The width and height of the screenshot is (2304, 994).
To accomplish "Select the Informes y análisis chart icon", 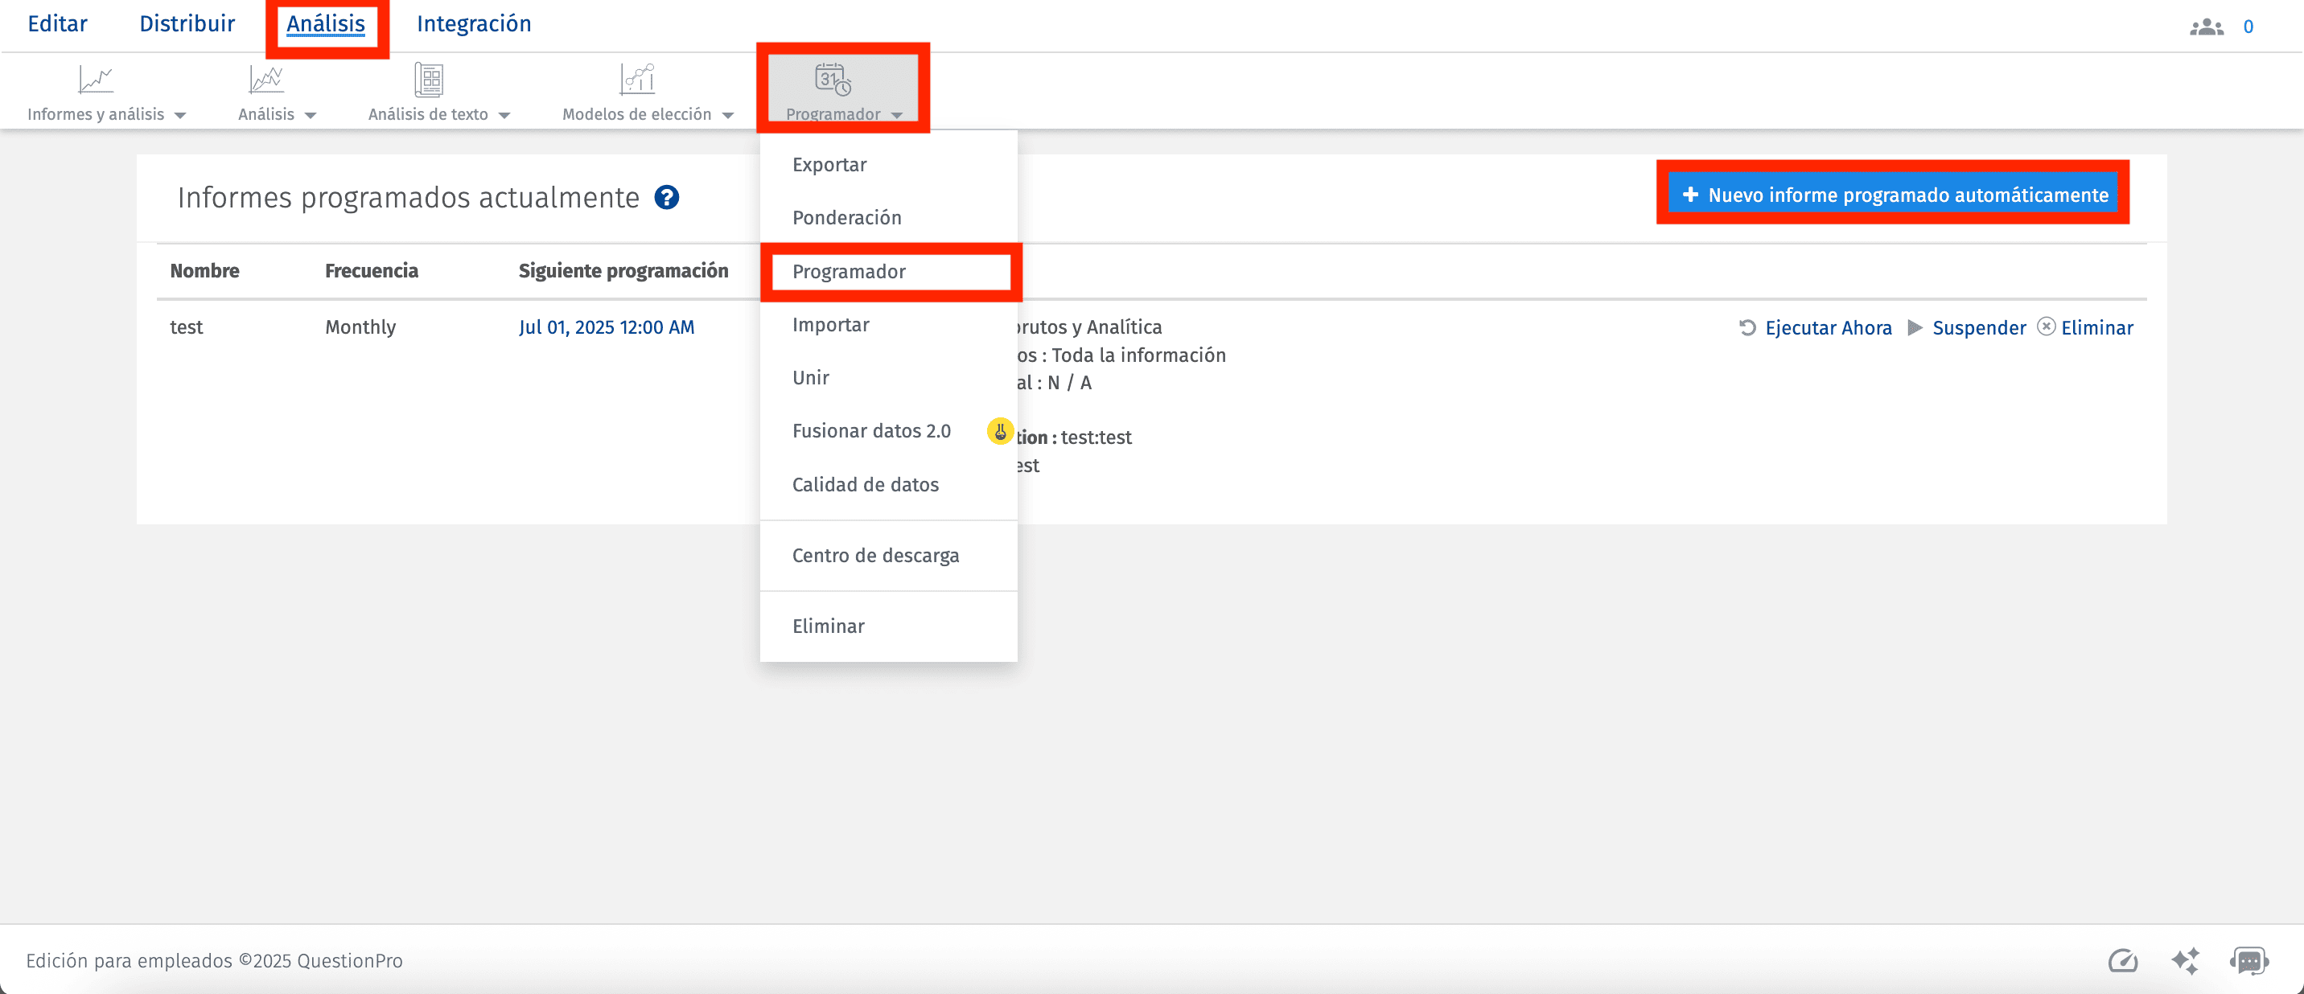I will [96, 79].
